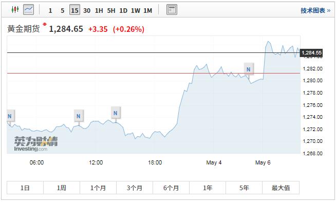This screenshot has width=336, height=202.
Task: Show the 最大值 maximum range
Action: click(x=281, y=188)
